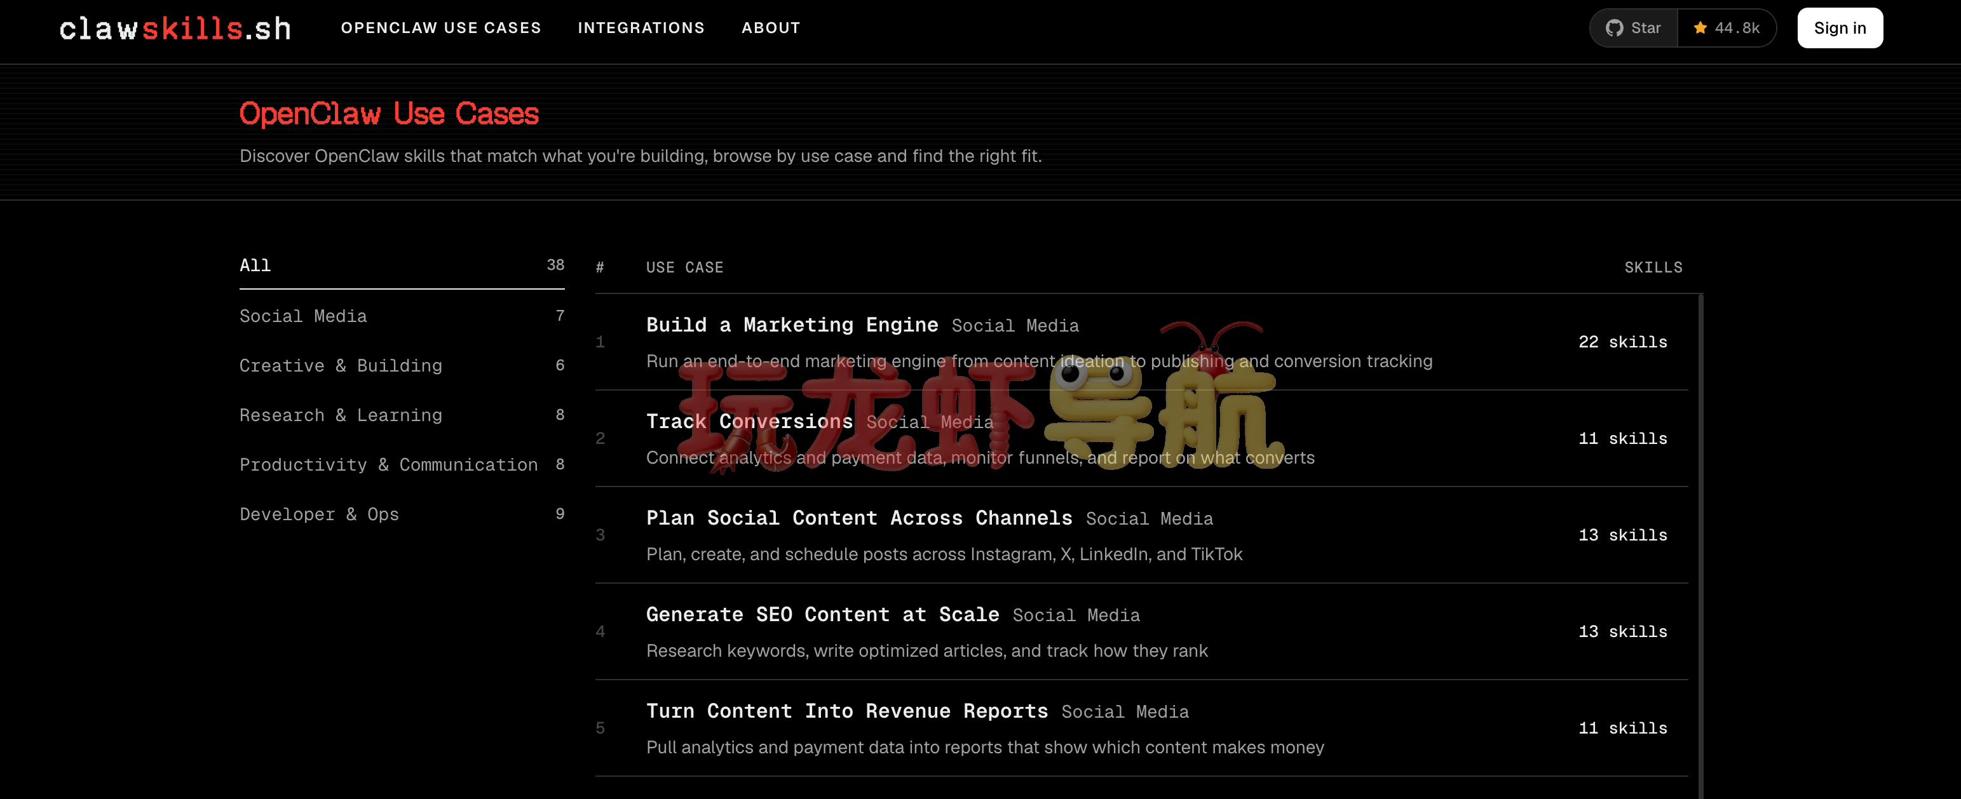Click Social Media tag beside Plan Social Content
This screenshot has width=1961, height=799.
[x=1149, y=519]
